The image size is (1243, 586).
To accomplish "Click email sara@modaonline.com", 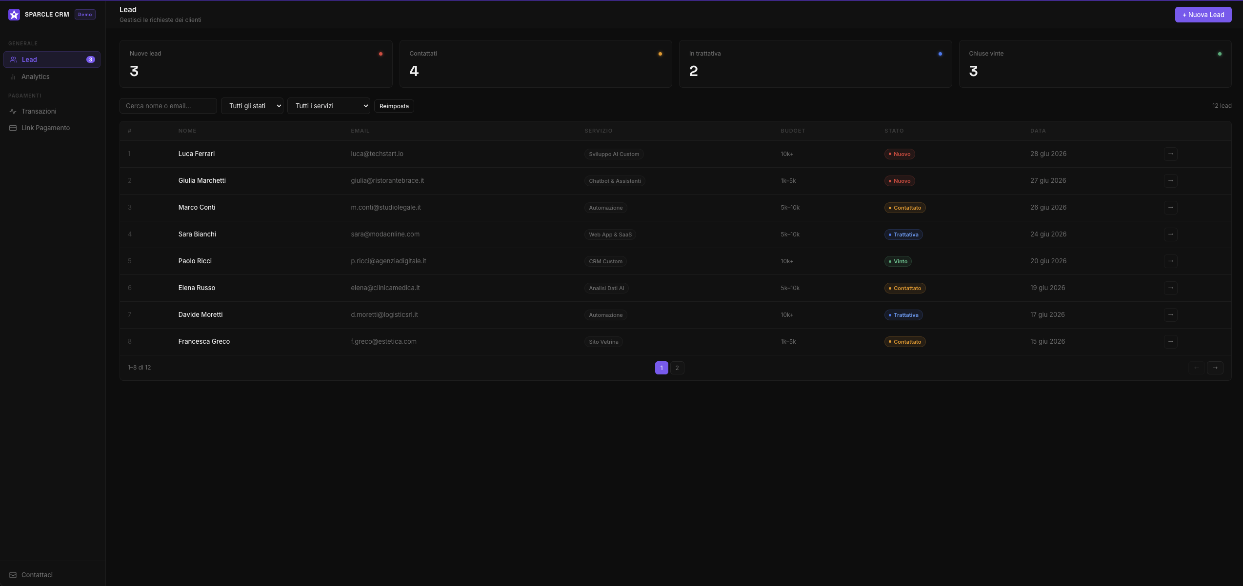I will (x=385, y=234).
